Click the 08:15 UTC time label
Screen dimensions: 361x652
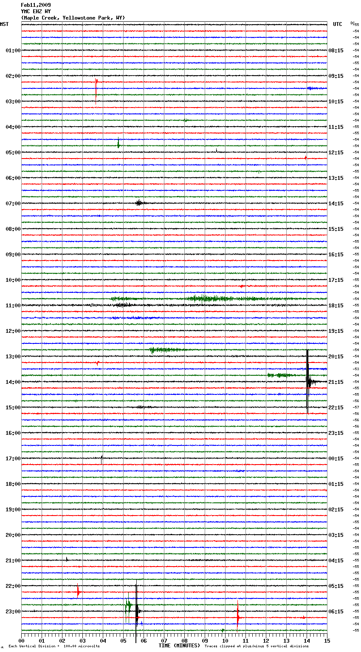[336, 51]
